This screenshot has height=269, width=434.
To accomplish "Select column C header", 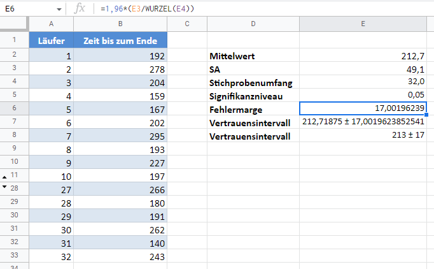I will click(x=187, y=24).
